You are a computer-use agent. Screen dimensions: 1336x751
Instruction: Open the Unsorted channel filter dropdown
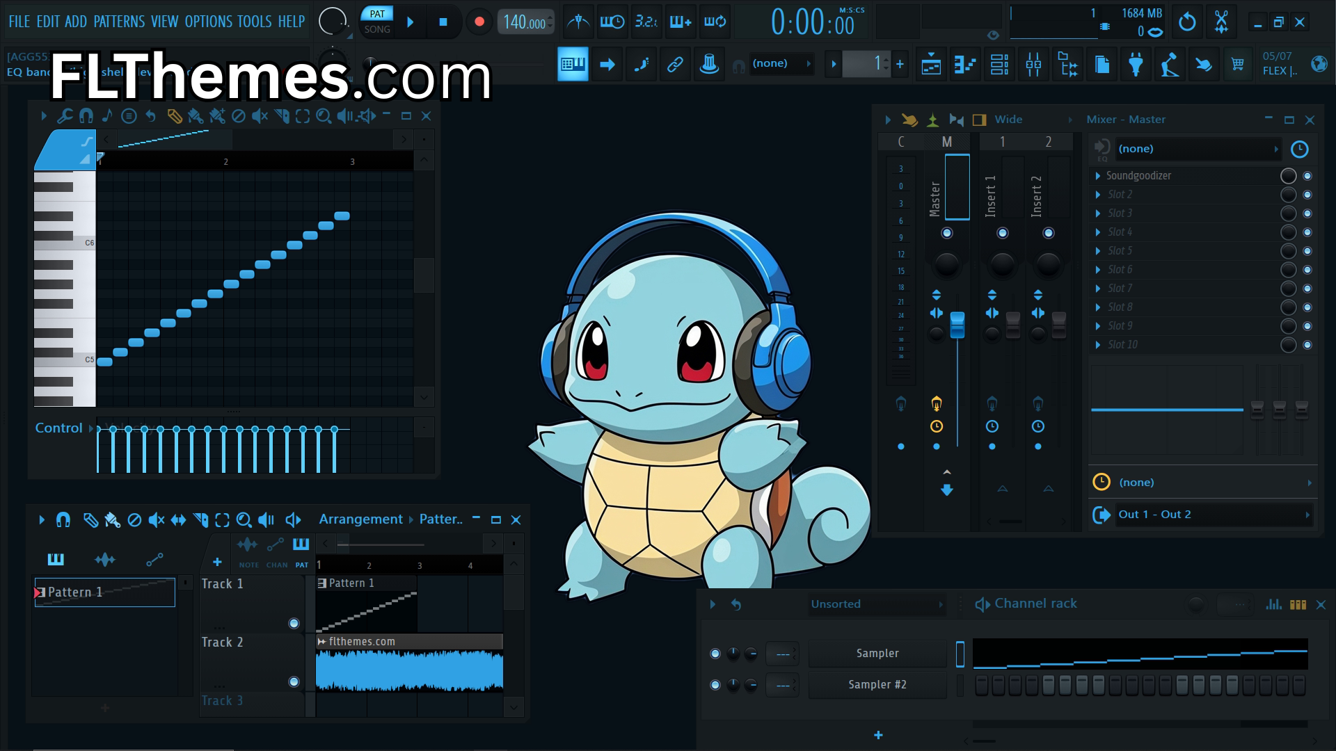pyautogui.click(x=876, y=604)
